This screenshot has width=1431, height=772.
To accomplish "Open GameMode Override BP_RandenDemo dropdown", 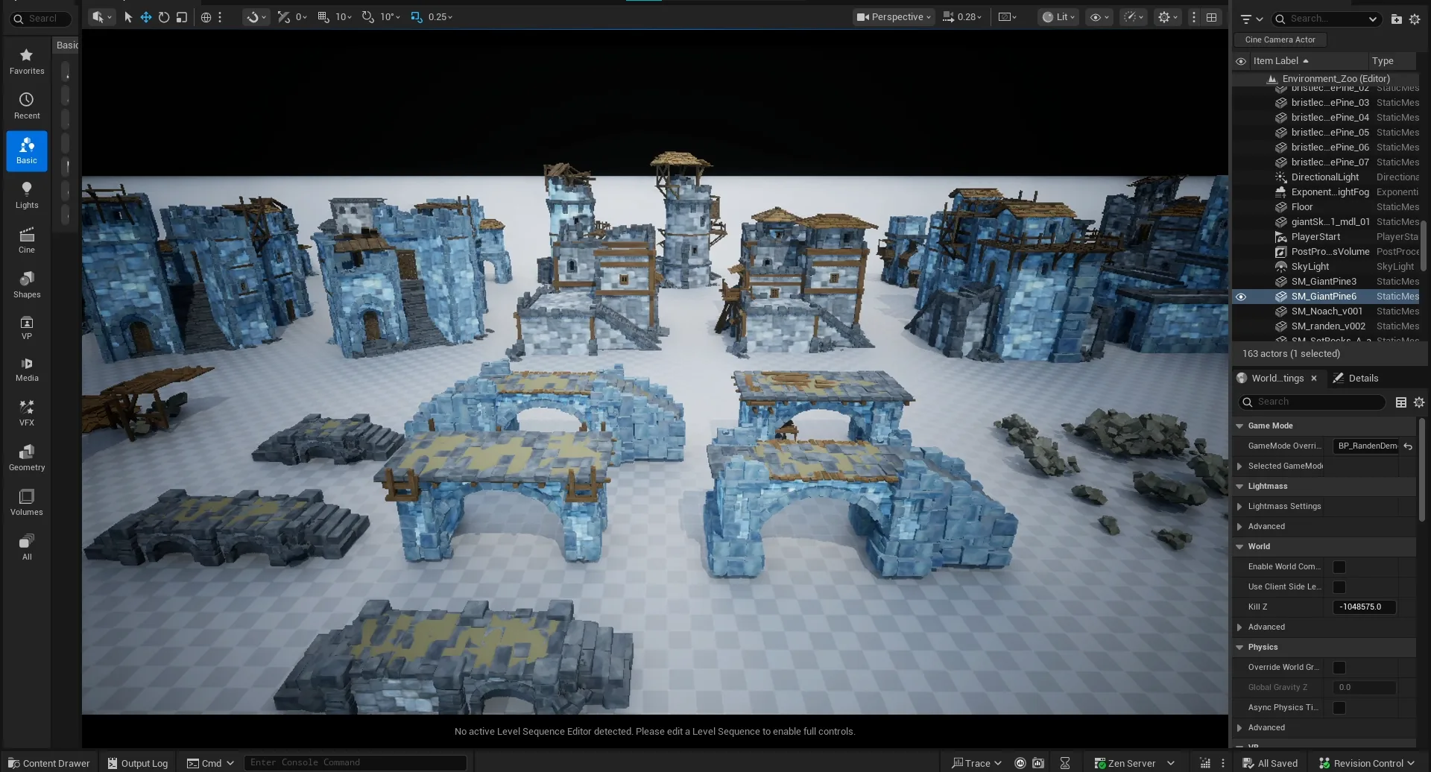I will [x=1366, y=446].
